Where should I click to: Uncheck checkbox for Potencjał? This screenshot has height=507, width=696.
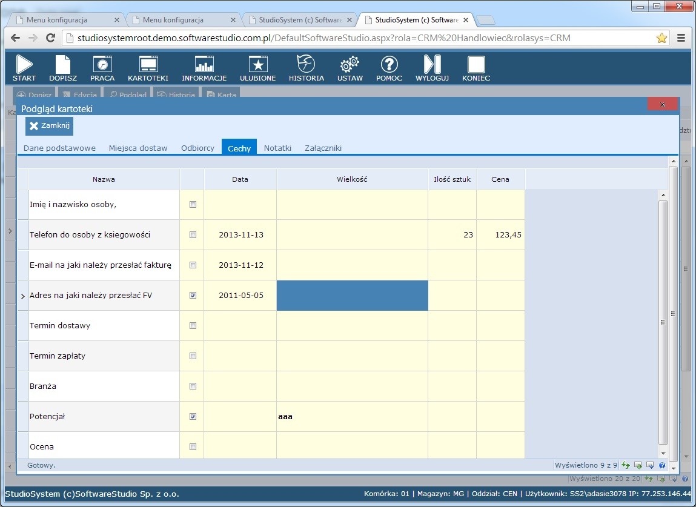193,416
